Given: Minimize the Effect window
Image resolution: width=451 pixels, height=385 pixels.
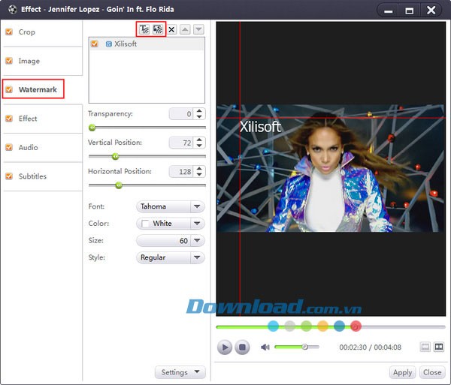Looking at the screenshot, I should (388, 11).
